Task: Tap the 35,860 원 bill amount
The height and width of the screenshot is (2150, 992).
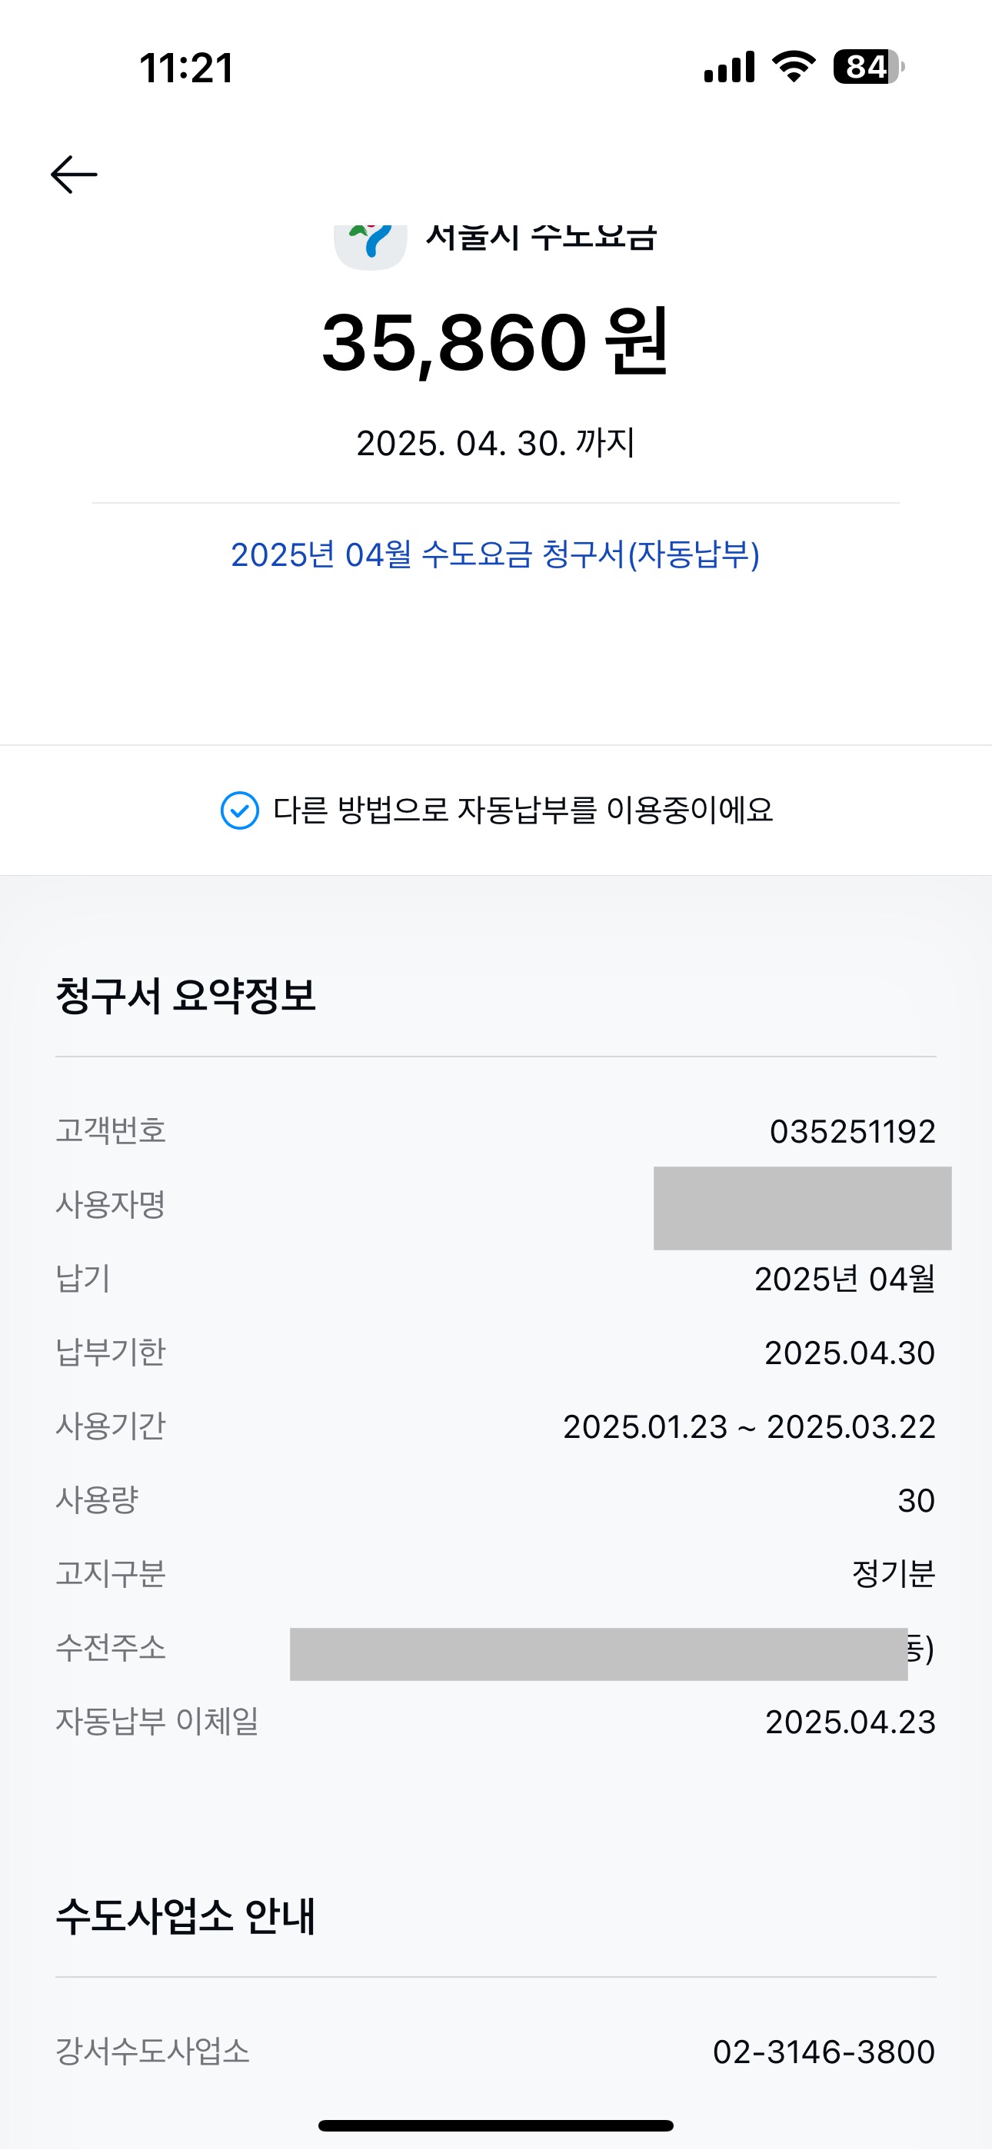Action: coord(495,342)
